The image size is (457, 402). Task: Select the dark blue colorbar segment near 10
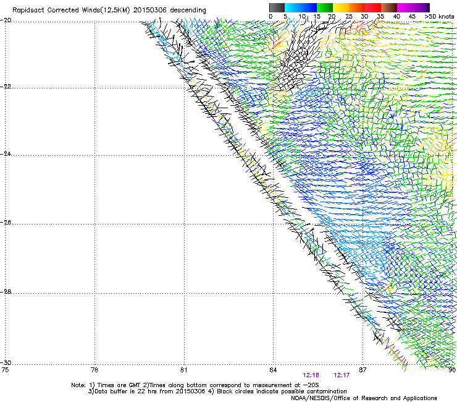[309, 7]
